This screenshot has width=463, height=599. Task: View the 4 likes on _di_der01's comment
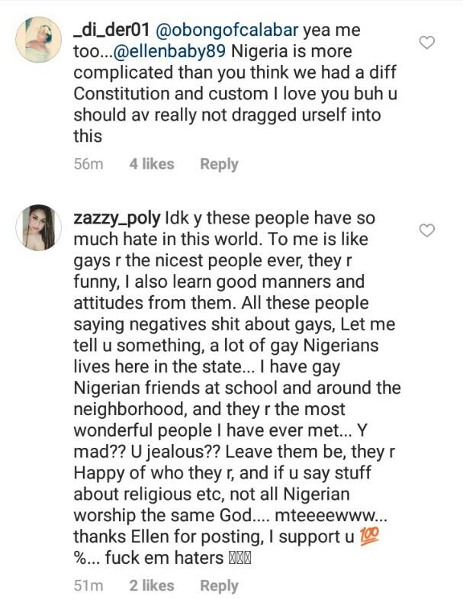pyautogui.click(x=151, y=164)
